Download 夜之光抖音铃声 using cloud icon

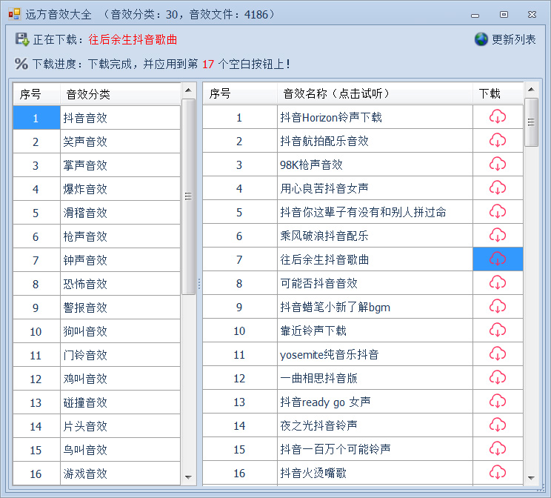point(498,425)
